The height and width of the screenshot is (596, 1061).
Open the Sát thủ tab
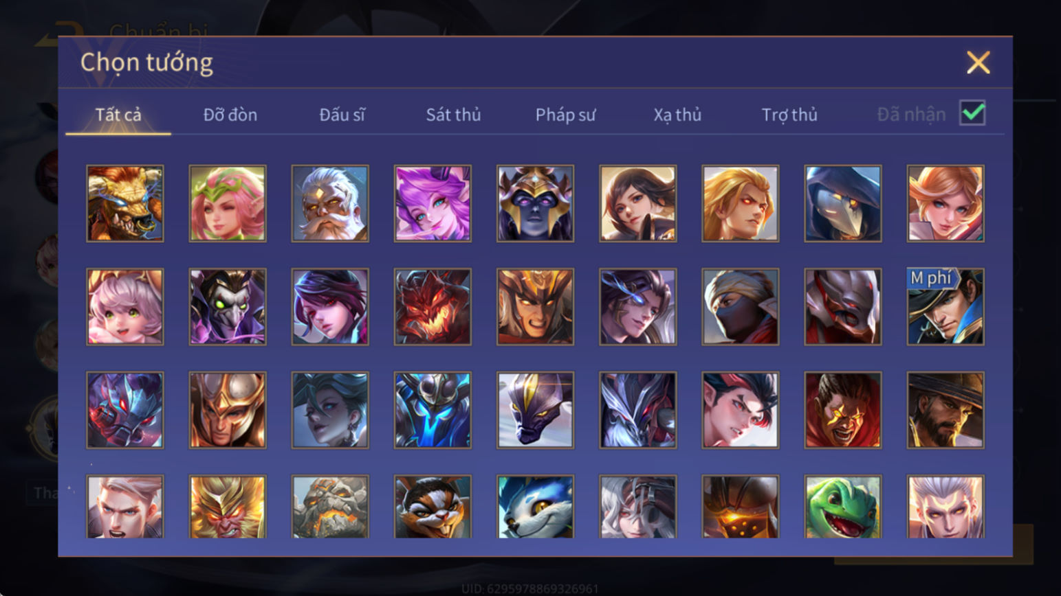[453, 115]
